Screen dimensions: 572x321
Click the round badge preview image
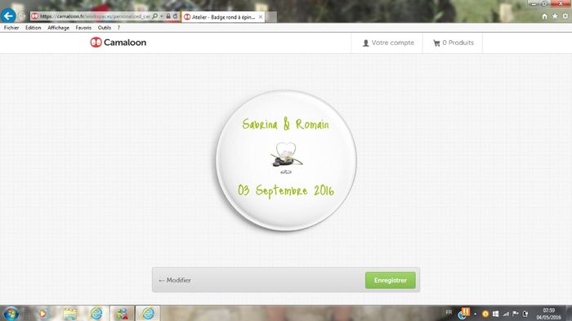point(286,160)
